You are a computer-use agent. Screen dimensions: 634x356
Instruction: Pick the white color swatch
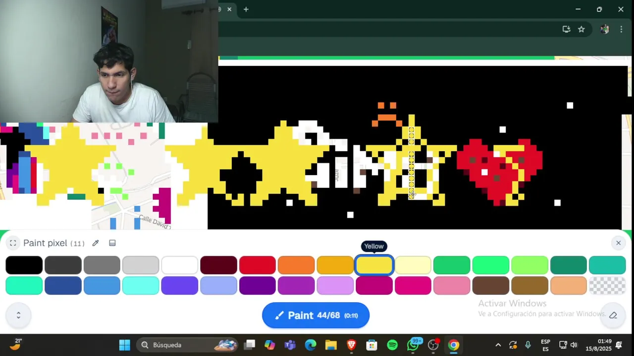click(x=179, y=265)
